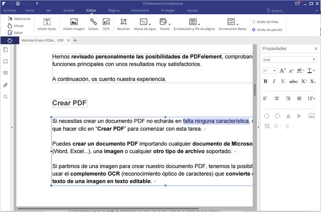
Task: Insert a link with Enlace
Action: 93,24
